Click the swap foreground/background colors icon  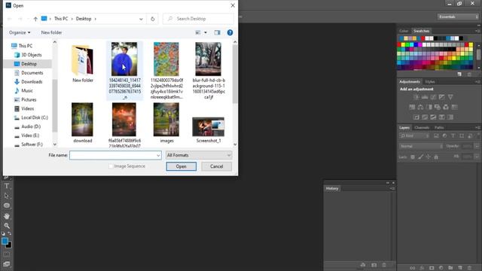10,233
